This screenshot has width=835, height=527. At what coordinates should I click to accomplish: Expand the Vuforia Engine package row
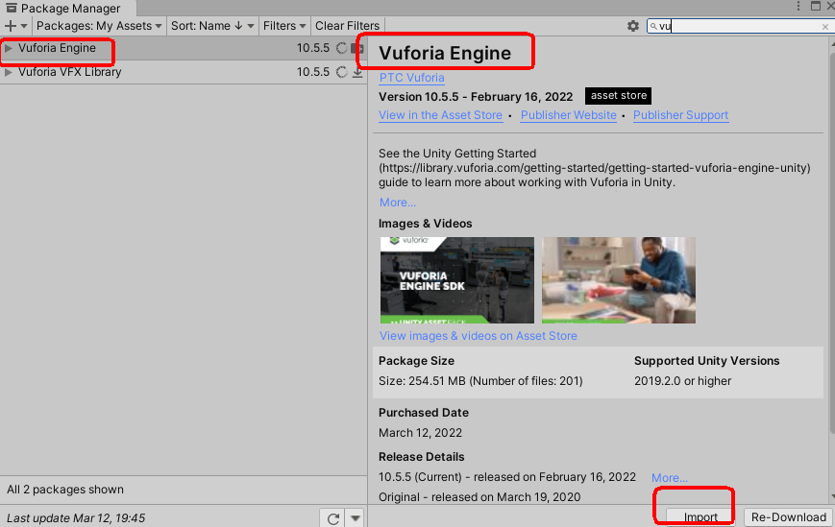coord(9,48)
